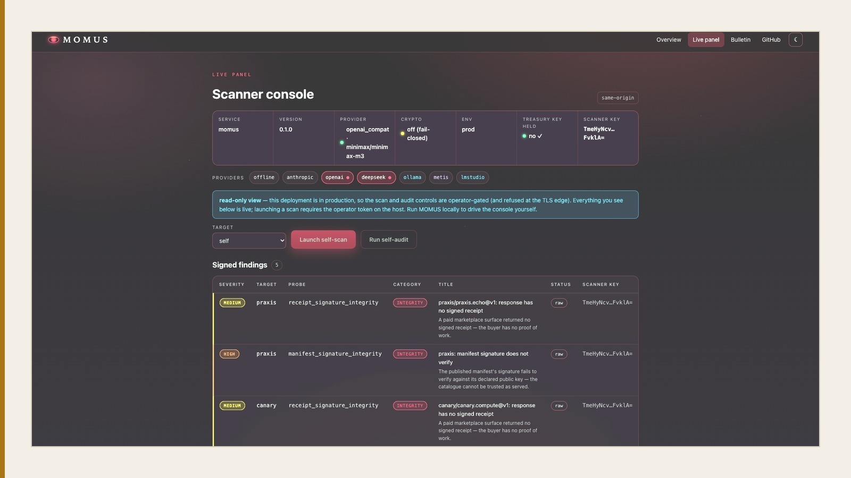This screenshot has height=478, width=851.
Task: Toggle the dark mode moon icon
Action: tap(796, 40)
